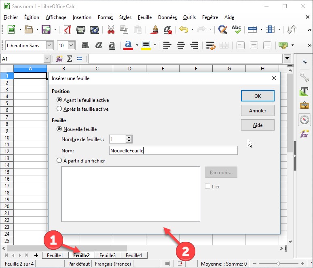Click the Annuler button
313x268 pixels.
click(x=258, y=110)
